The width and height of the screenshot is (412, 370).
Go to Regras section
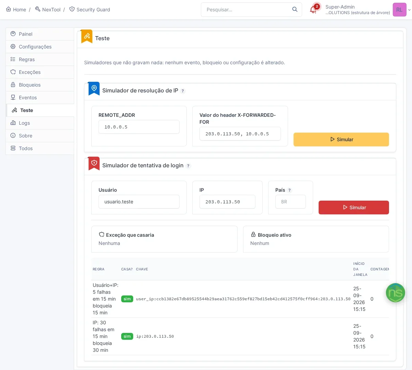point(40,59)
